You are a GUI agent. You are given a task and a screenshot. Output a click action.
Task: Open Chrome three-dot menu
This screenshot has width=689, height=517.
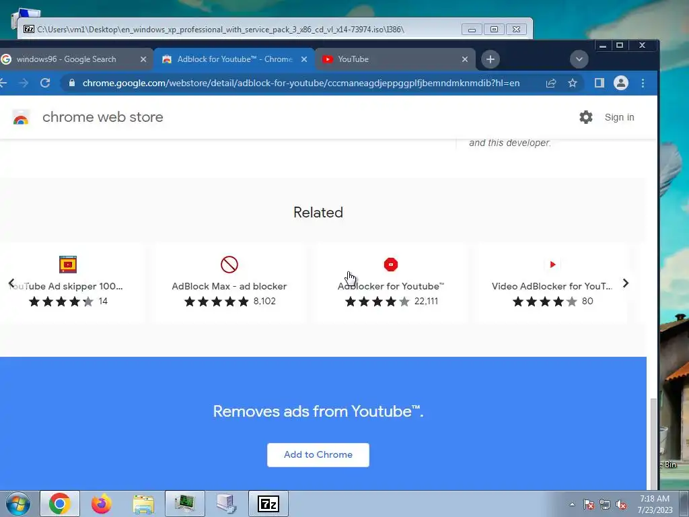tap(643, 83)
